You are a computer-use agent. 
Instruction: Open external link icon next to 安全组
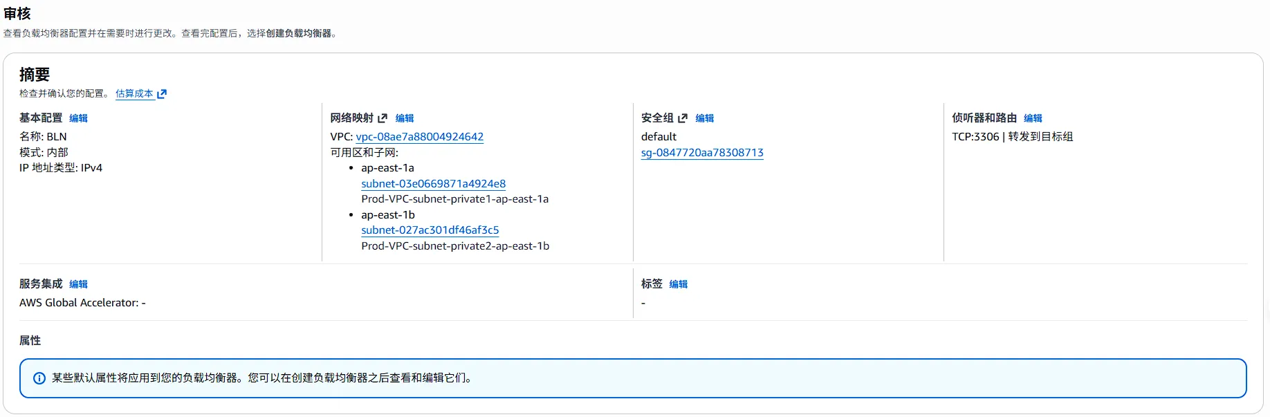683,118
